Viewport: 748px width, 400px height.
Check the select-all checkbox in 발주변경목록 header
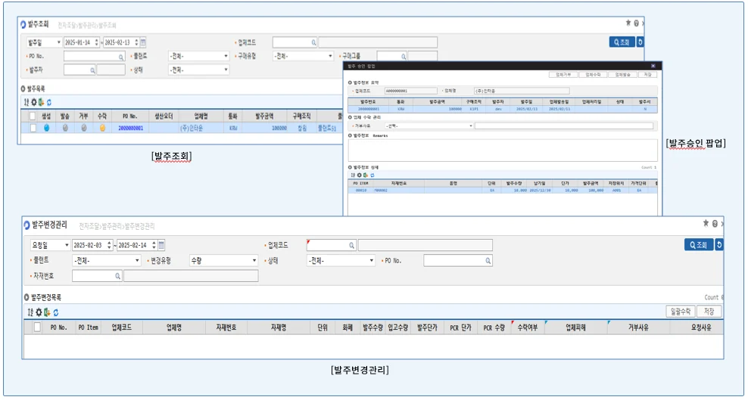(x=37, y=327)
